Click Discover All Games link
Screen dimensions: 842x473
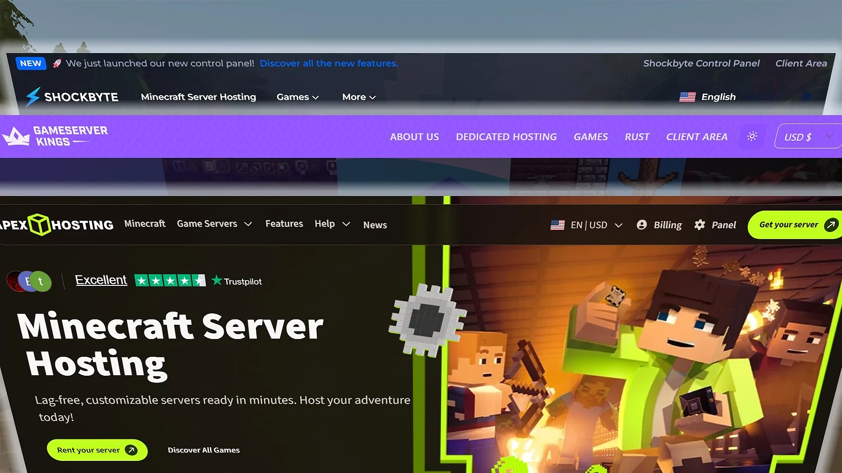(204, 450)
